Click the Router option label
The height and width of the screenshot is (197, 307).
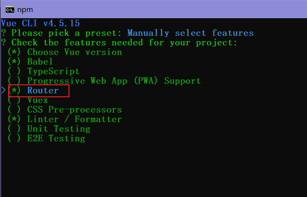pyautogui.click(x=43, y=91)
